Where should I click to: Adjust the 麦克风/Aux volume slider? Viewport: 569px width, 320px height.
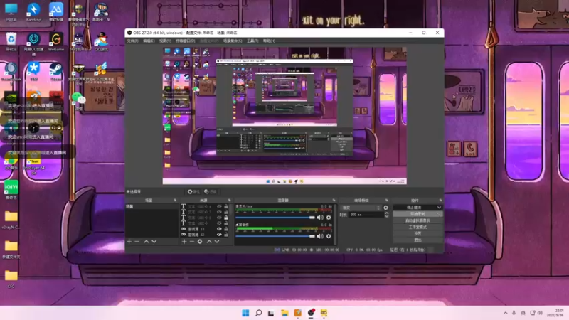point(275,218)
